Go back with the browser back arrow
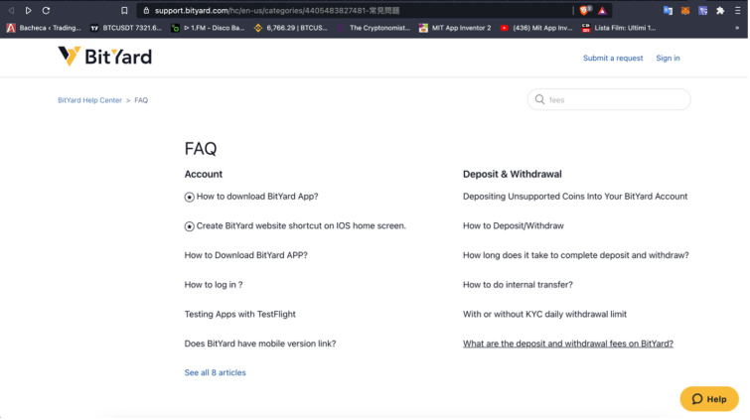The image size is (750, 420). pos(11,10)
